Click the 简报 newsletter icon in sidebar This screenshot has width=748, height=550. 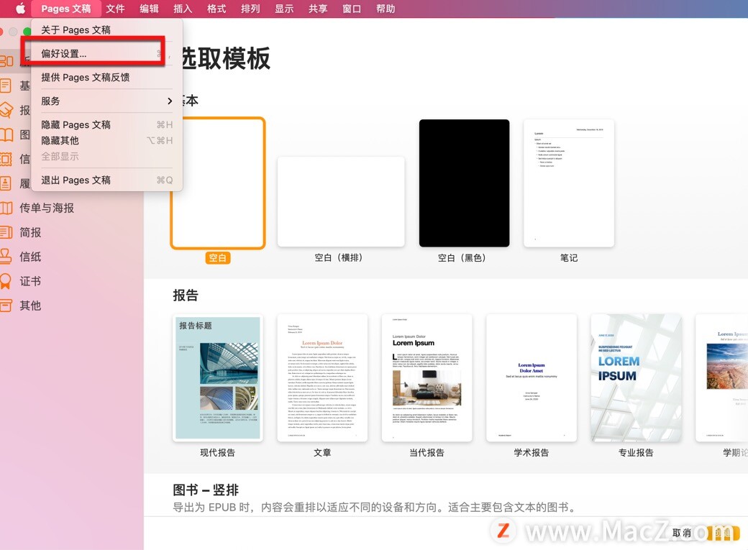tap(6, 232)
